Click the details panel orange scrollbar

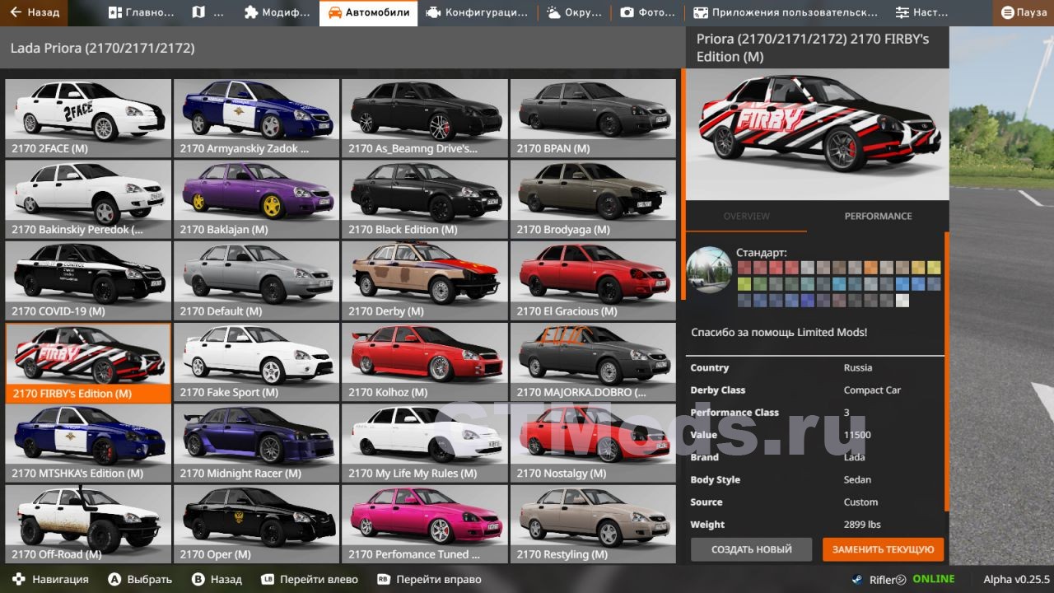coord(947,371)
